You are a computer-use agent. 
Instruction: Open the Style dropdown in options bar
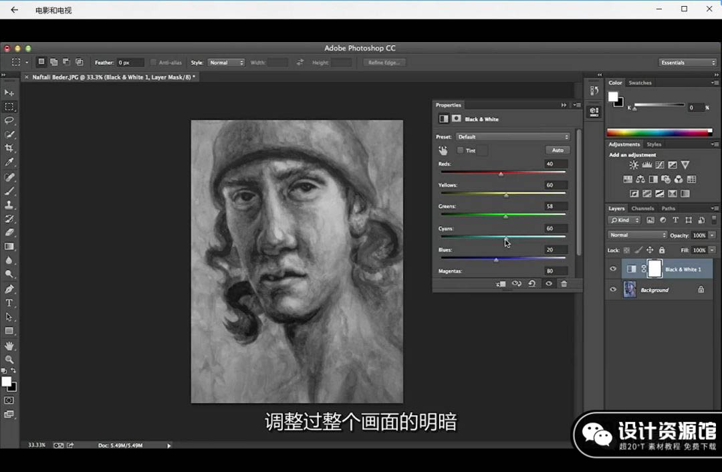pyautogui.click(x=226, y=63)
